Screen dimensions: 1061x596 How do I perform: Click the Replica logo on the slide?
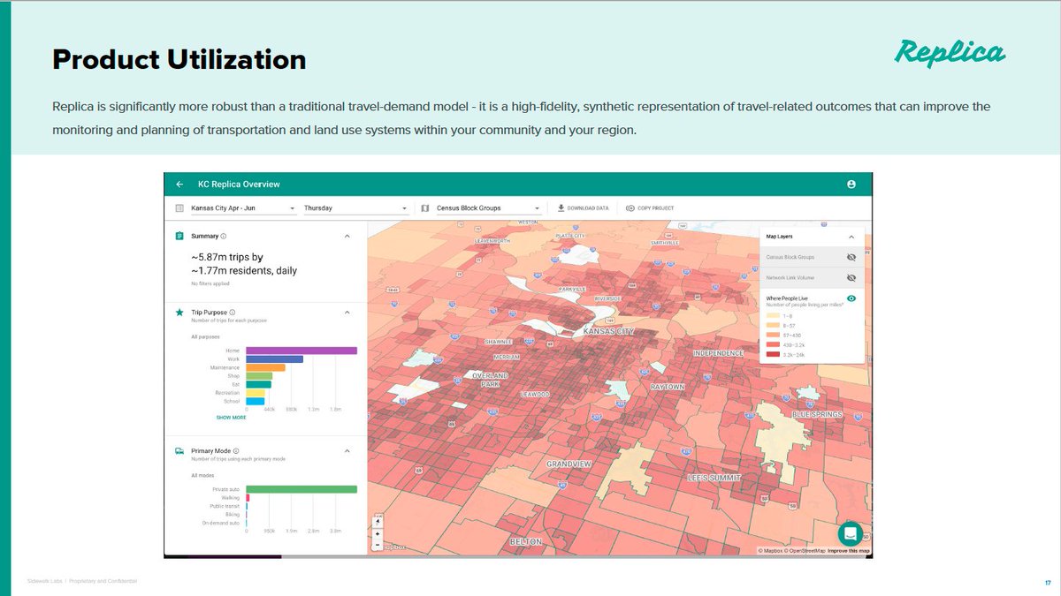click(950, 53)
